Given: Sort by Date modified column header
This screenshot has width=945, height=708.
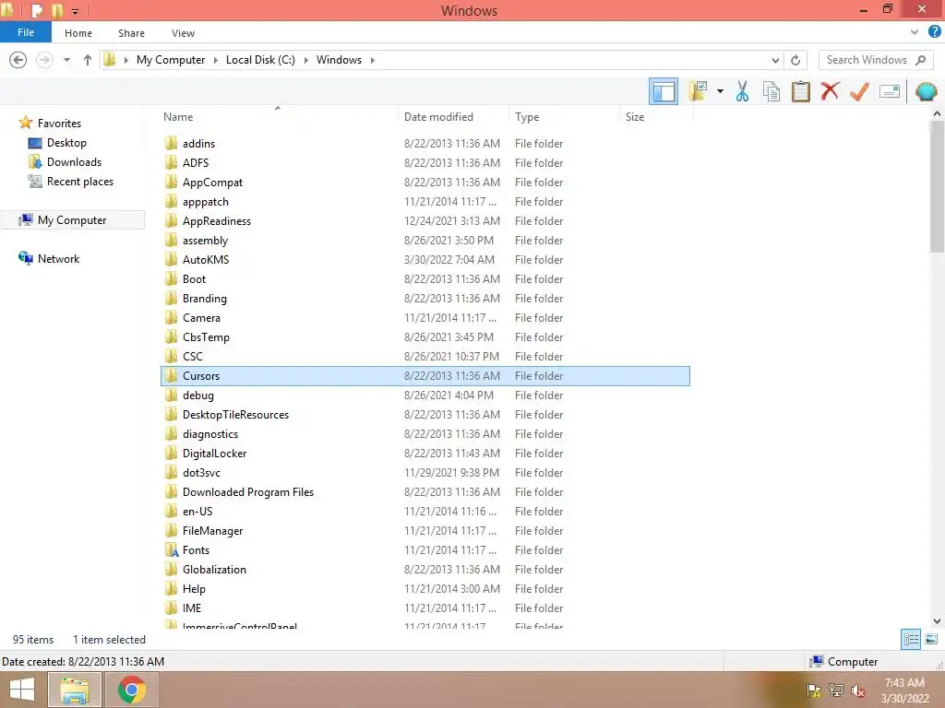Looking at the screenshot, I should click(x=438, y=117).
